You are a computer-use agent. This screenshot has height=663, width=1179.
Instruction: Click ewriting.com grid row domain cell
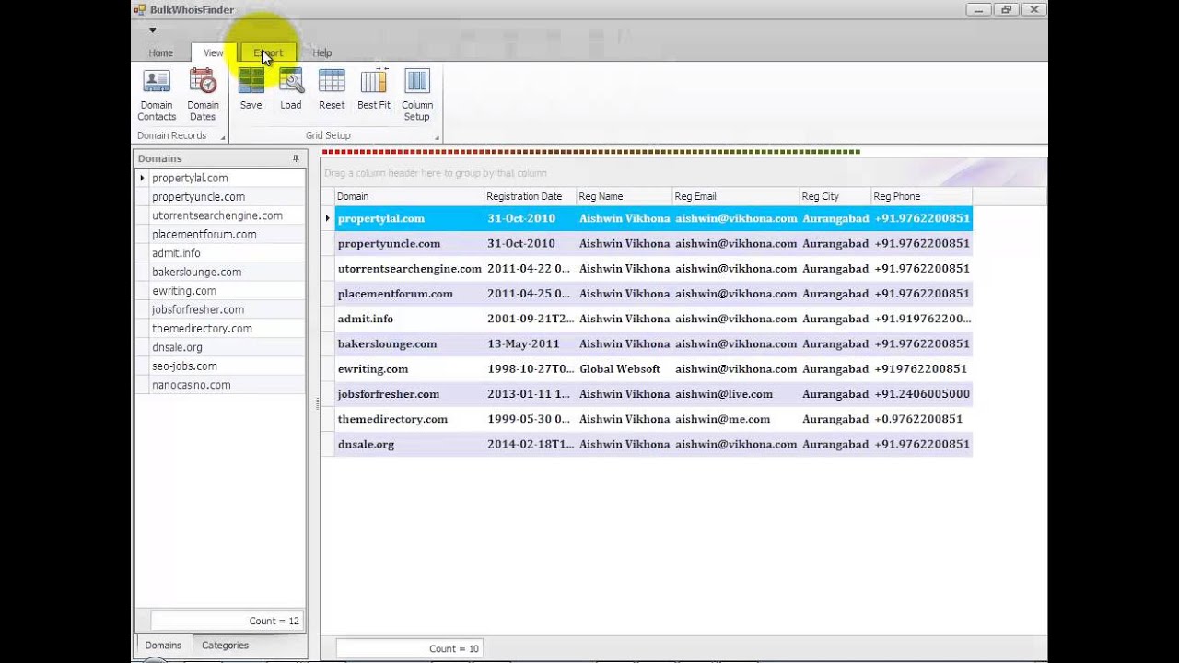409,369
